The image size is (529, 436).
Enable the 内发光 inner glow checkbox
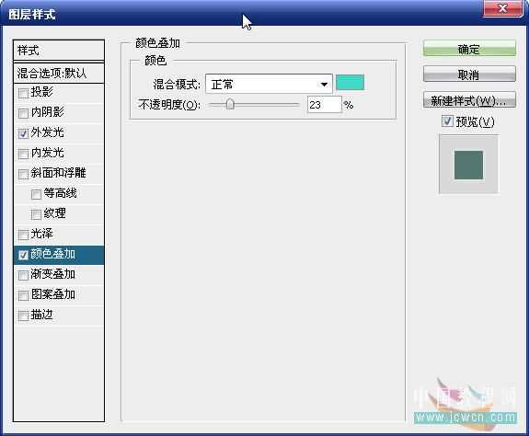pos(23,154)
